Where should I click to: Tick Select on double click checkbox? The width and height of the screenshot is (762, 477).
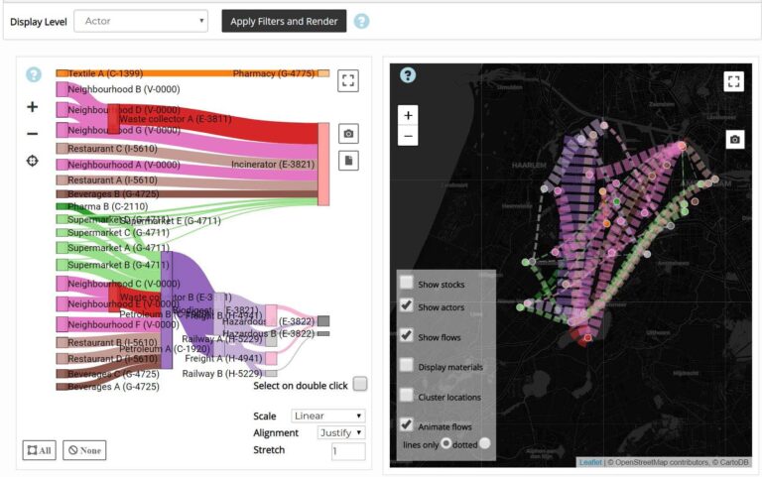coord(359,385)
